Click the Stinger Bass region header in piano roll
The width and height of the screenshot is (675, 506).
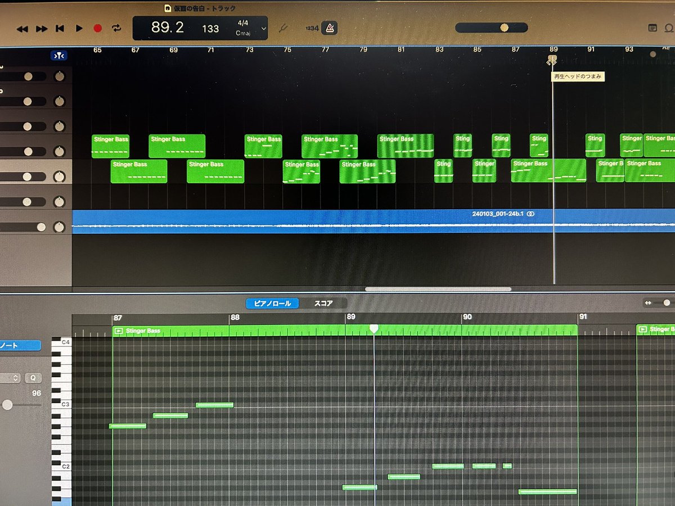point(345,331)
